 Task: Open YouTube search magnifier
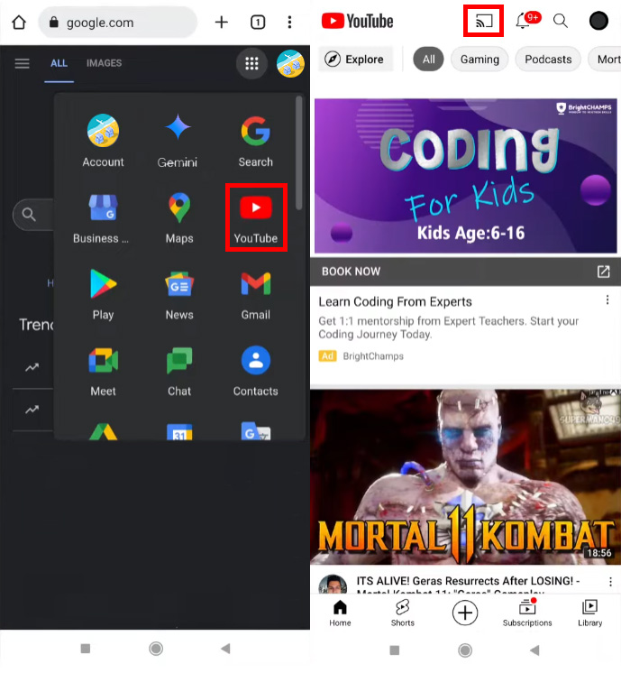pyautogui.click(x=560, y=21)
